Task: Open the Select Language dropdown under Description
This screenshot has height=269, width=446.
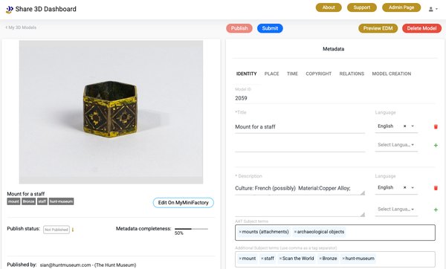Action: click(396, 210)
